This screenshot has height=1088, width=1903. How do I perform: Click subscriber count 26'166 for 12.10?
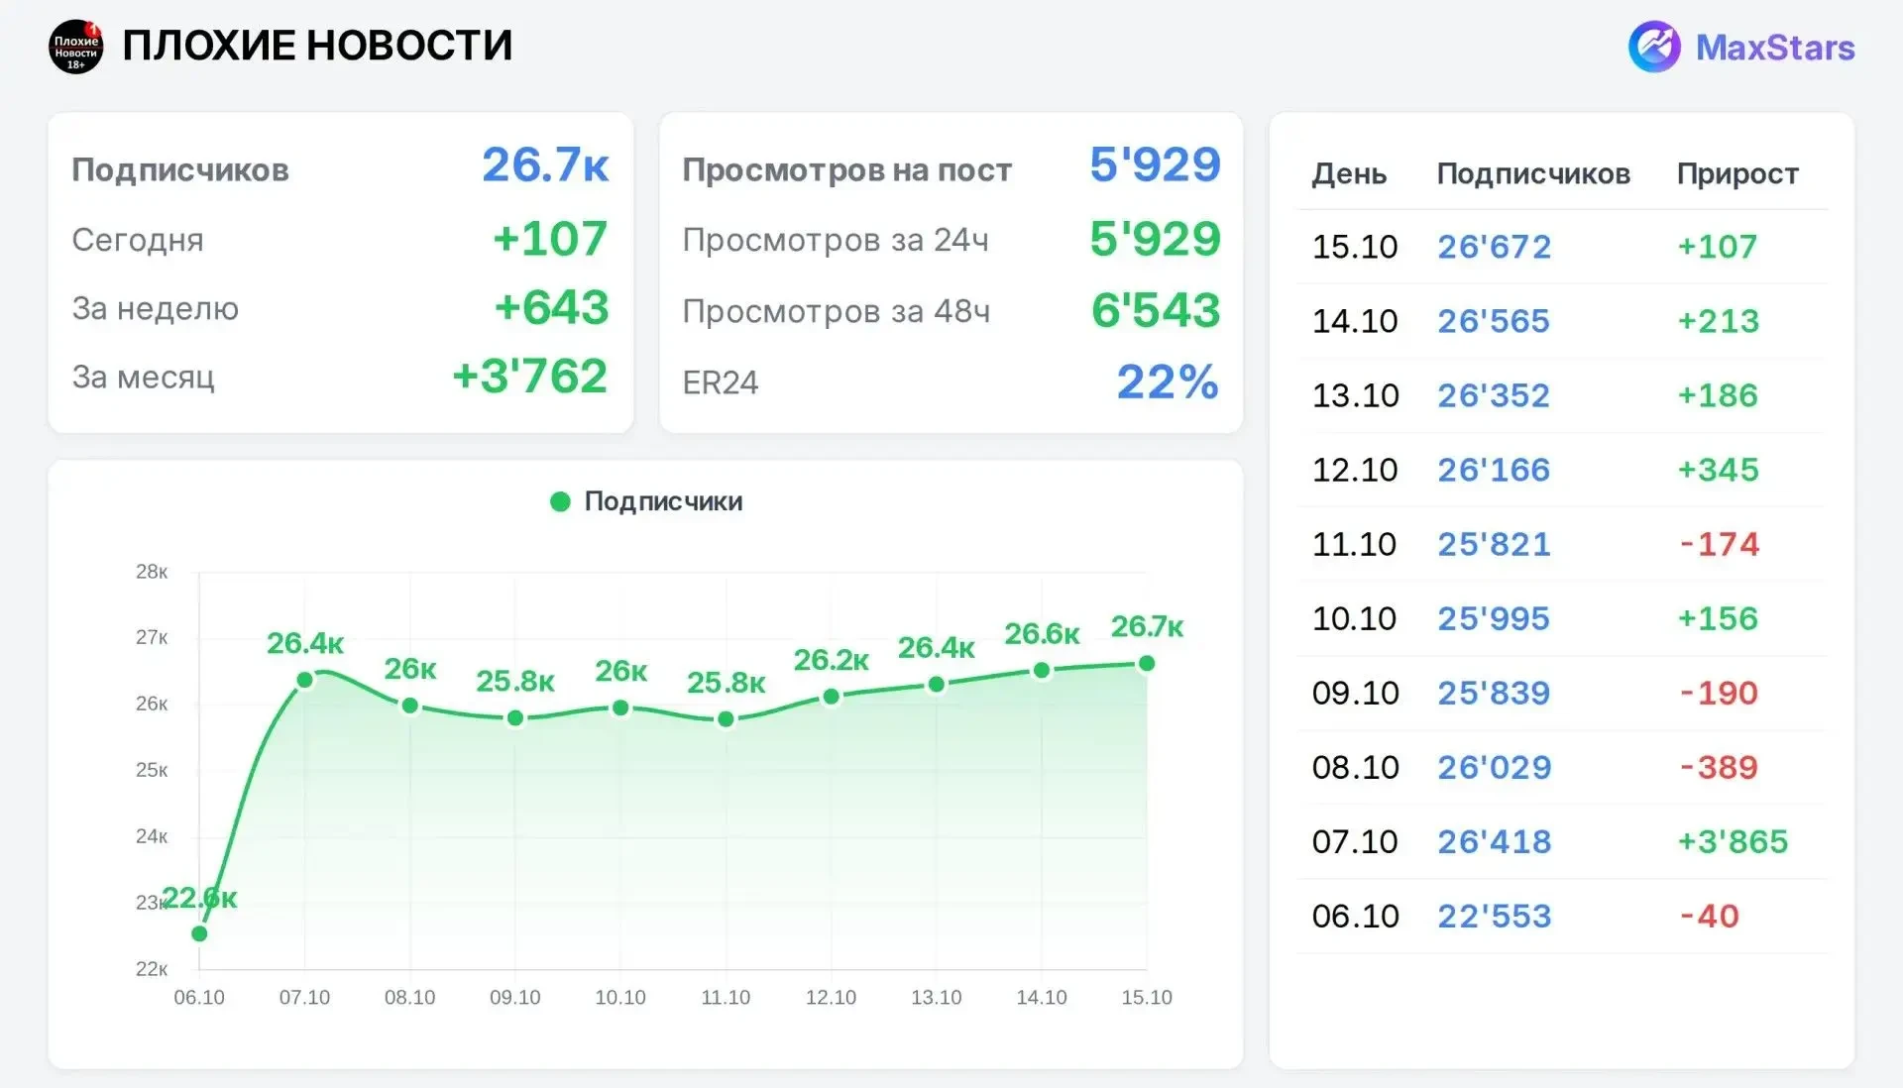(x=1494, y=470)
